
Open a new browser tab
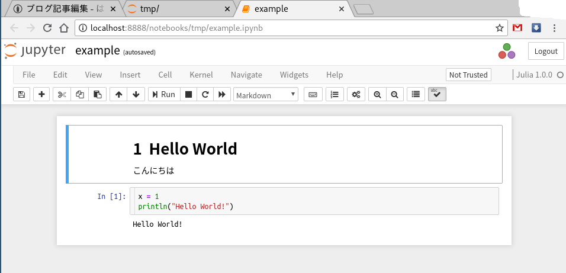364,9
